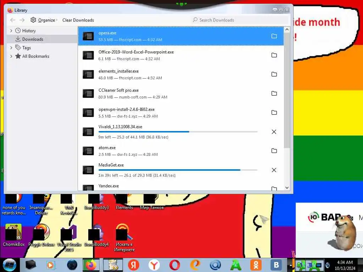Show hidden system tray icons arrow
This screenshot has height=272, width=363.
pyautogui.click(x=291, y=265)
